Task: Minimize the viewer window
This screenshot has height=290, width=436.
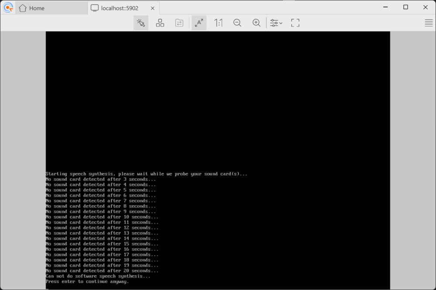Action: [x=385, y=7]
